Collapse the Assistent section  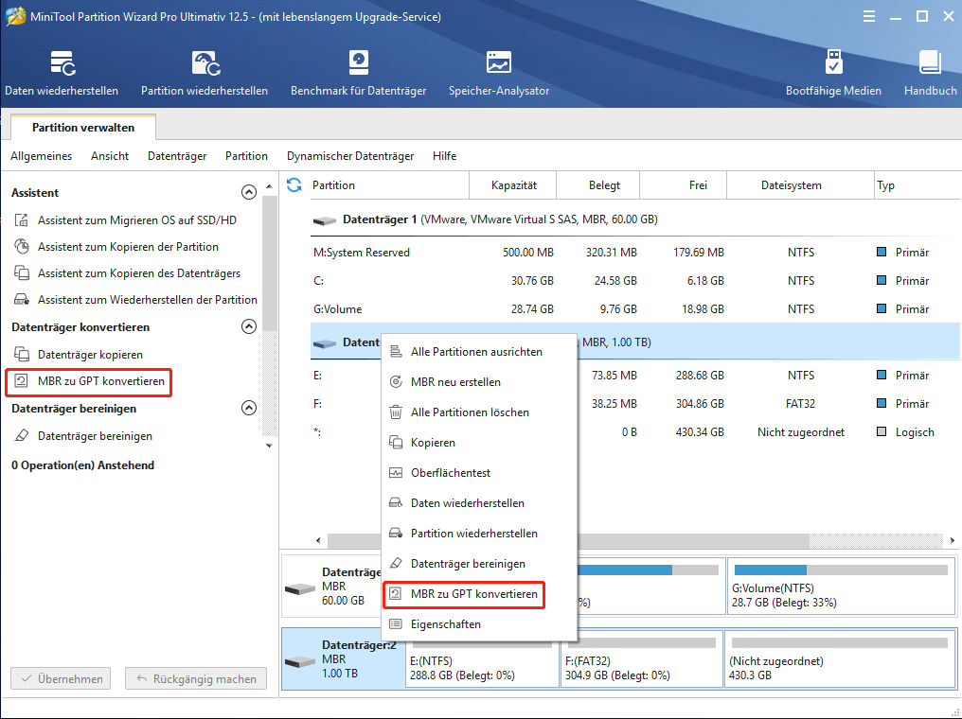[248, 191]
